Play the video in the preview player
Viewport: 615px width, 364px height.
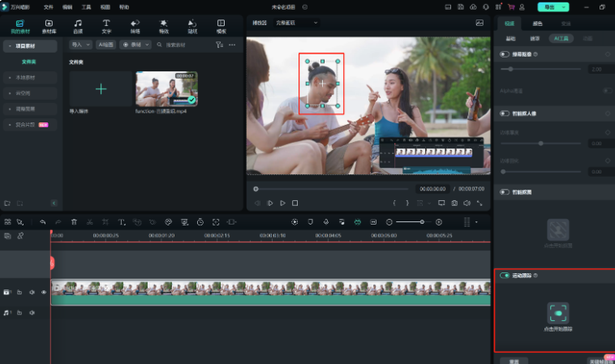pos(282,203)
